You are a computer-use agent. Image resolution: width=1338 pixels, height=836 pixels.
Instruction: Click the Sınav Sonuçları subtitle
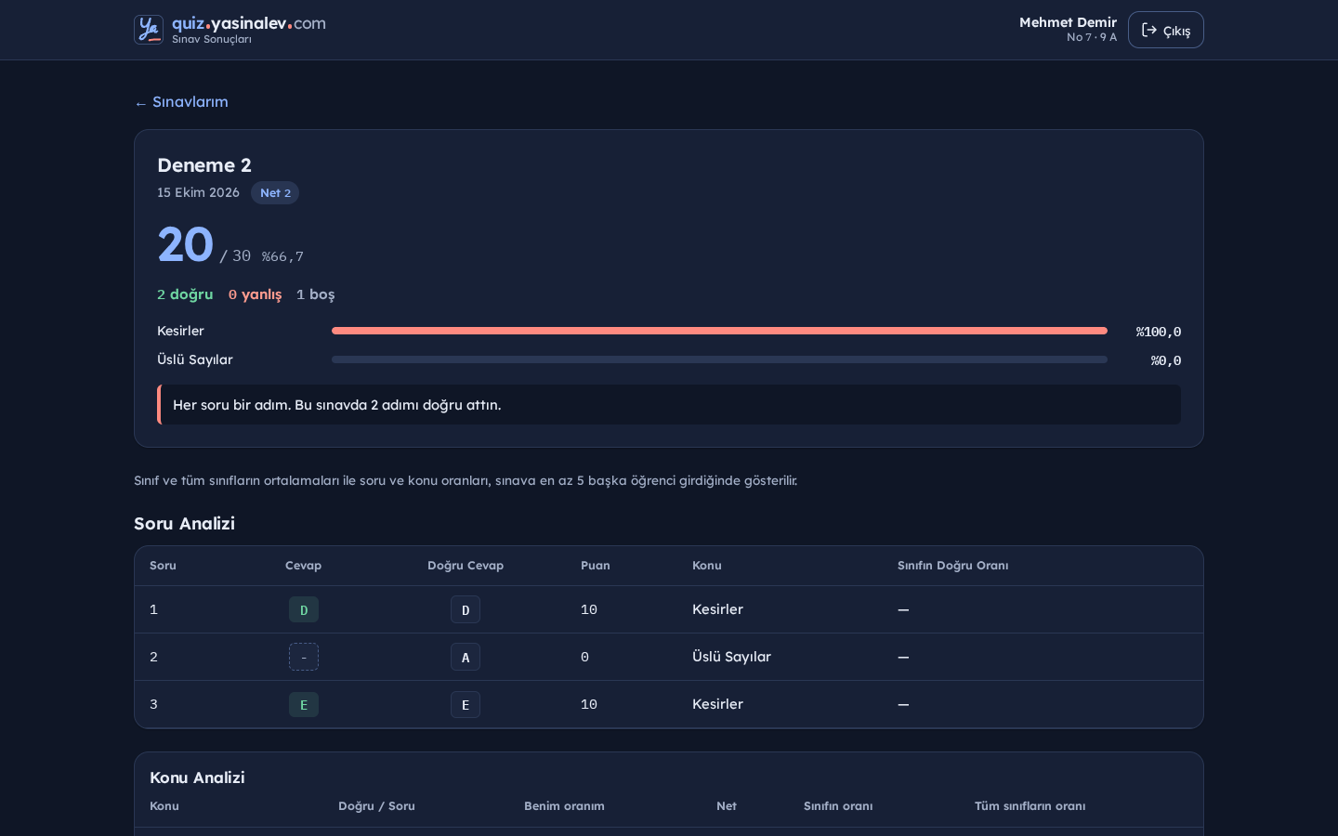(x=212, y=39)
